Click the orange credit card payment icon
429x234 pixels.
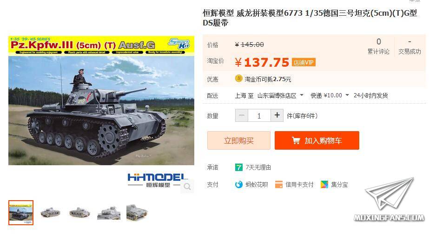(278, 184)
